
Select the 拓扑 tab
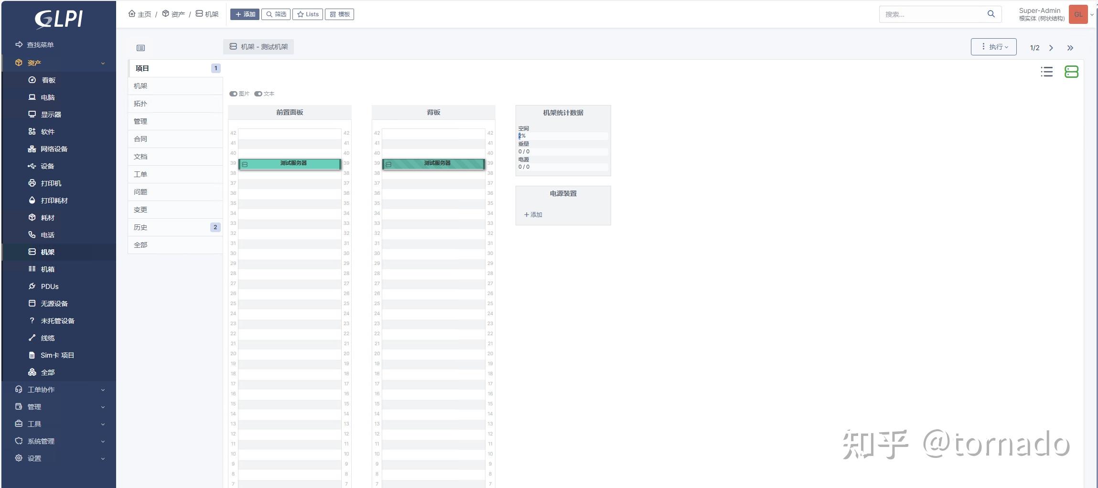[x=175, y=104]
